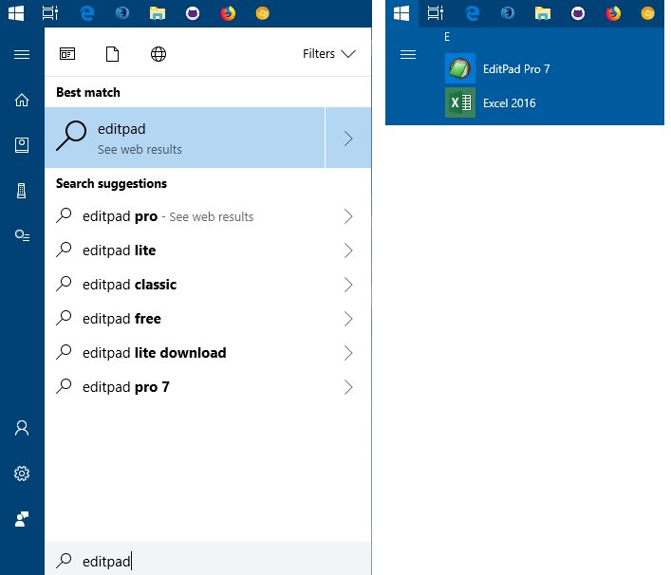Click the search magnifier beside the search box
This screenshot has width=671, height=575.
click(64, 560)
